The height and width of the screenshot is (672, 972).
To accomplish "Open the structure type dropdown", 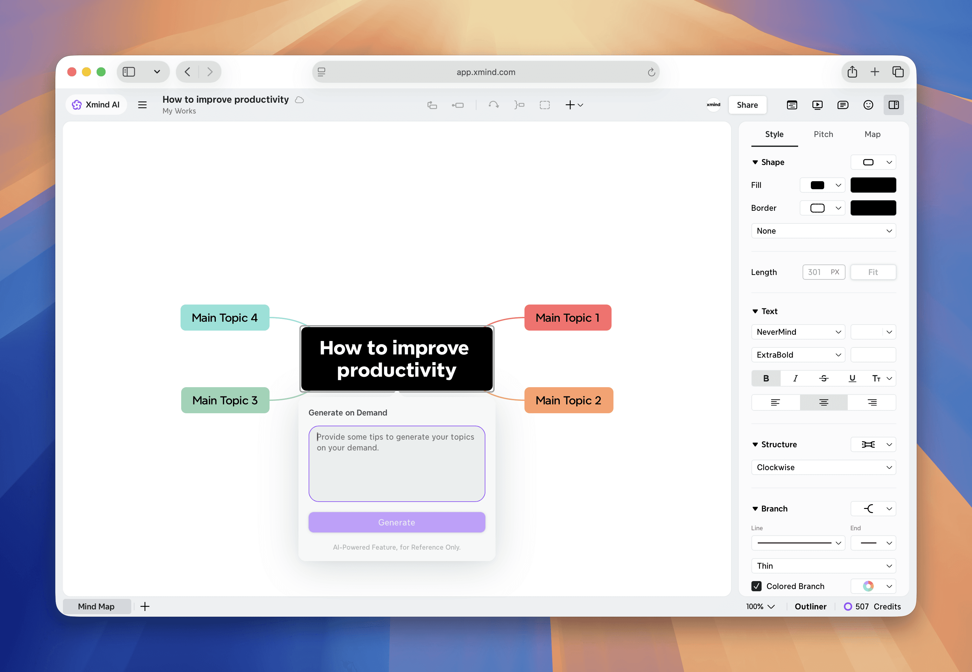I will 873,445.
